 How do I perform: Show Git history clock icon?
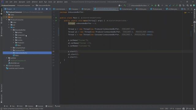180,5
